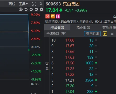The image size is (116, 94).
Task: Click the 陆 connect badge
Action: pyautogui.click(x=58, y=16)
